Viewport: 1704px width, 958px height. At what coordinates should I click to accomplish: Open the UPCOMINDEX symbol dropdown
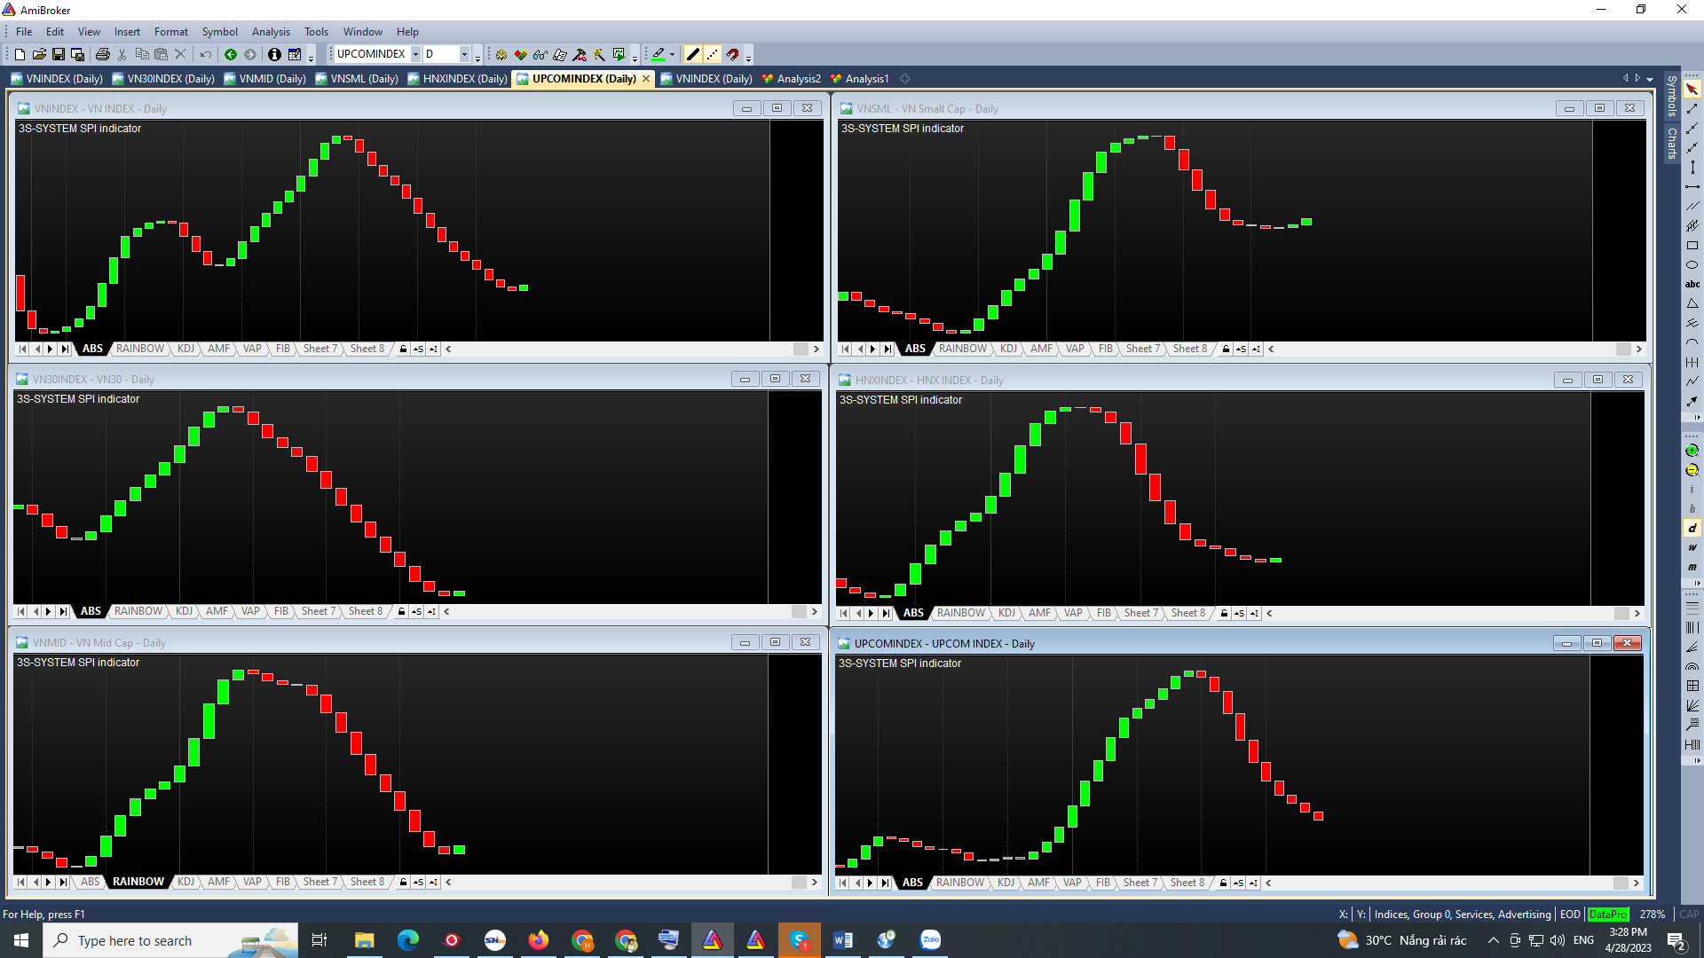coord(415,55)
